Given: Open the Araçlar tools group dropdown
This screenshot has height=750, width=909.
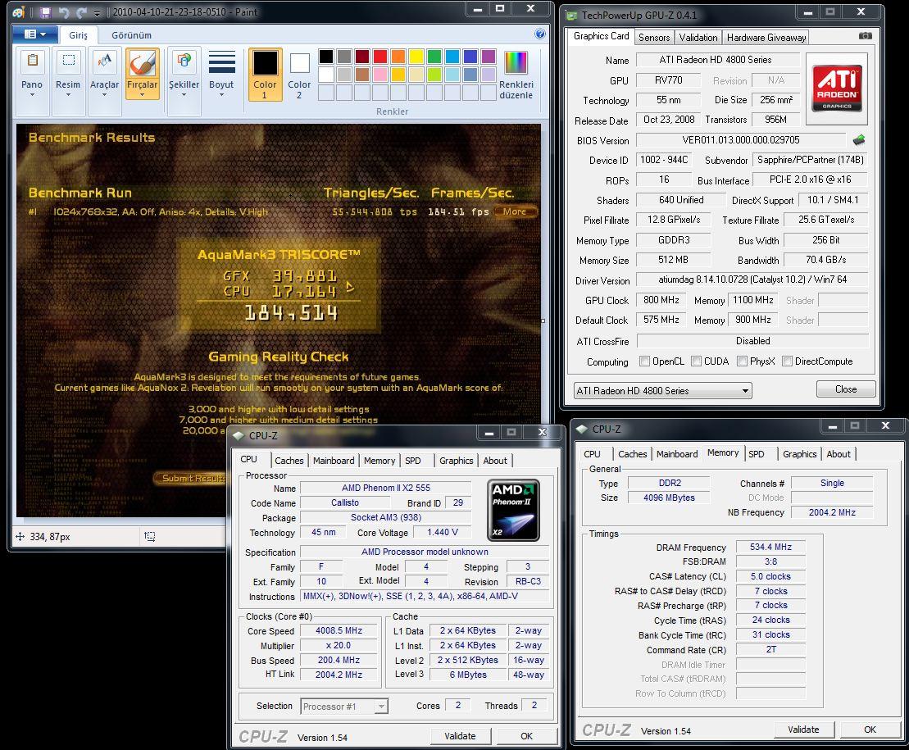Looking at the screenshot, I should (x=104, y=95).
